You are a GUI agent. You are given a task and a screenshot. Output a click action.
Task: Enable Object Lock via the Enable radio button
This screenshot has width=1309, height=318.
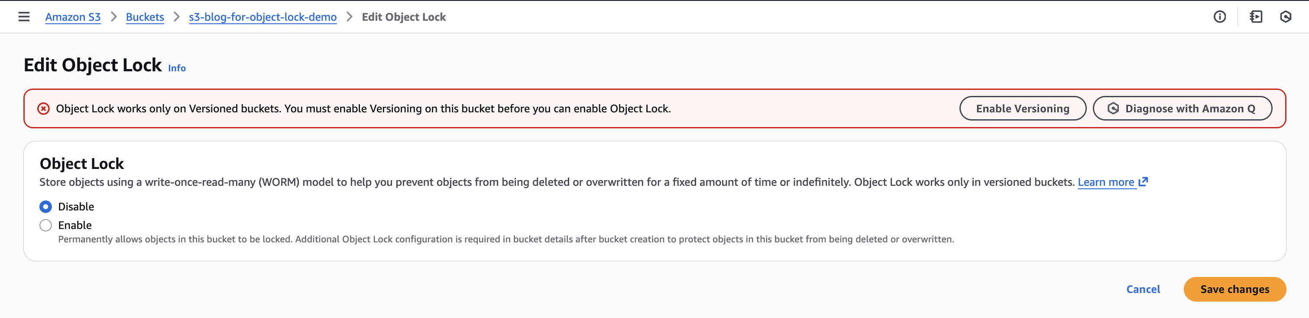45,225
